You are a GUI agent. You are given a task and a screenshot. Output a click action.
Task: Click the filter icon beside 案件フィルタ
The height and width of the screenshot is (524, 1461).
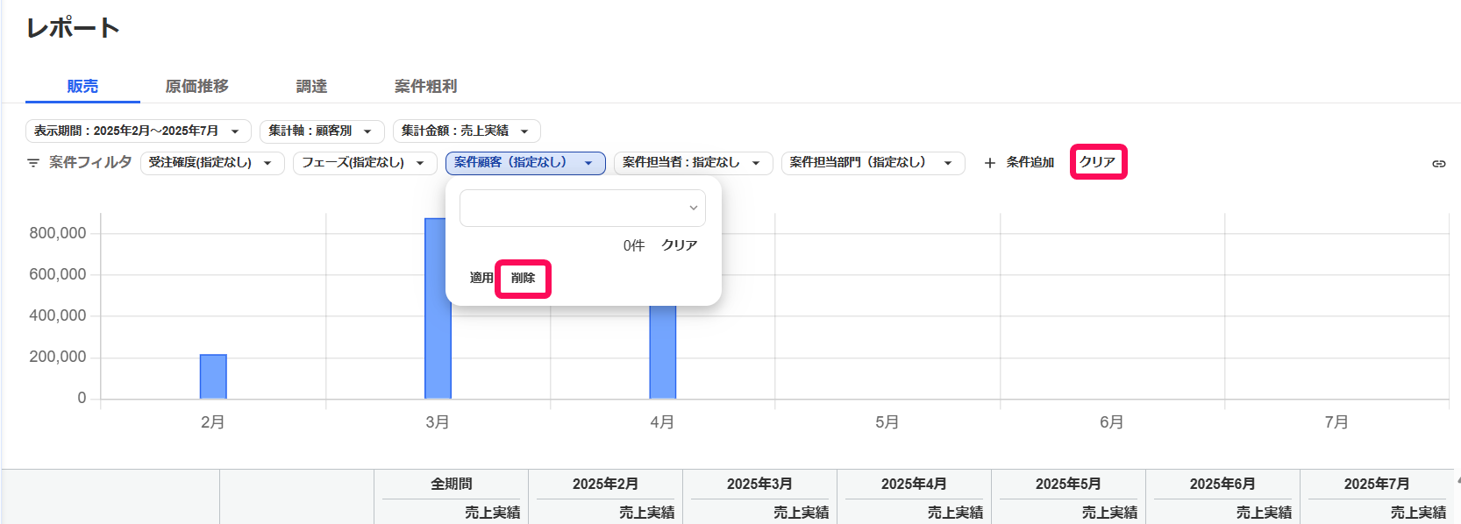click(x=33, y=163)
